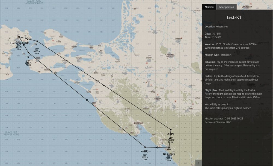This screenshot has width=273, height=166.
Task: Collapse the briefing panel with the chevron arrow
Action: click(x=198, y=163)
